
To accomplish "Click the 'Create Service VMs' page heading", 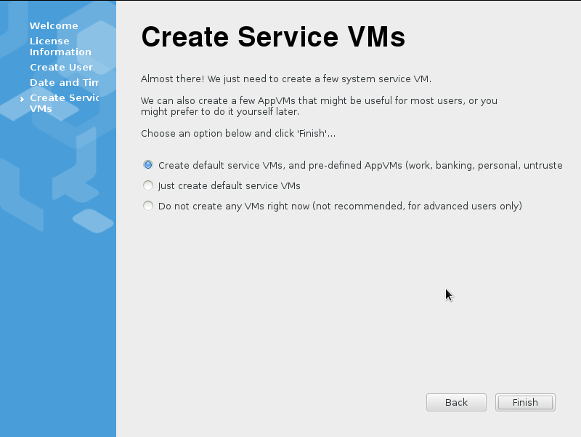I will coord(273,37).
